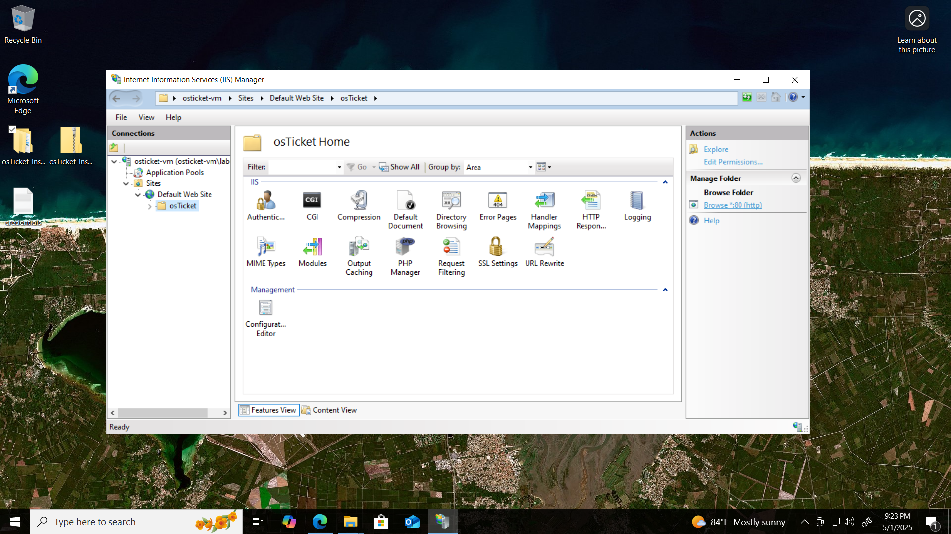This screenshot has width=951, height=534.
Task: Open the Help menu
Action: click(173, 117)
